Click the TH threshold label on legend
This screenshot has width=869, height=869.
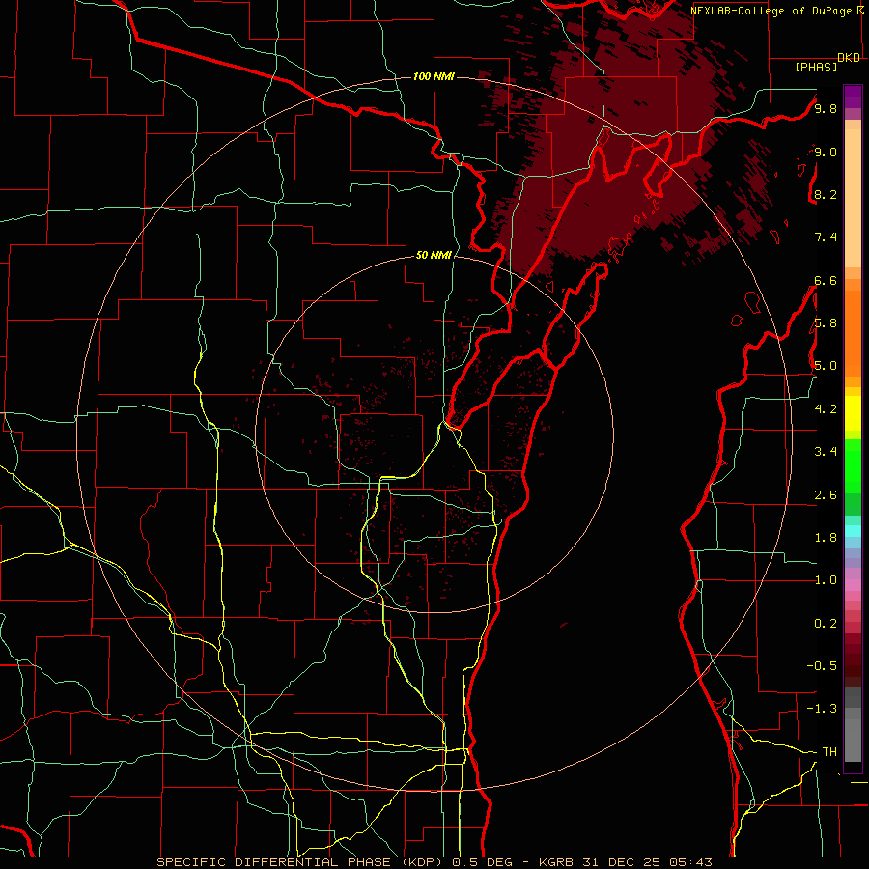click(829, 751)
